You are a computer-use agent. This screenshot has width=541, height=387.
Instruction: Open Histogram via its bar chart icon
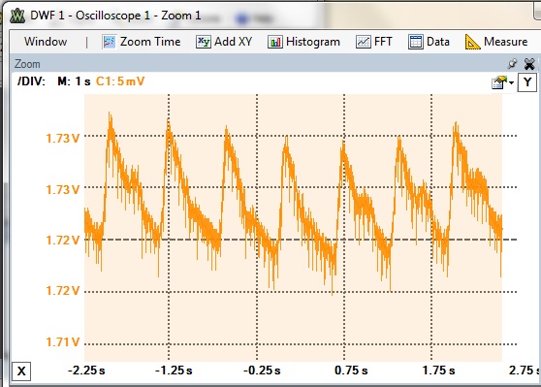pos(275,42)
